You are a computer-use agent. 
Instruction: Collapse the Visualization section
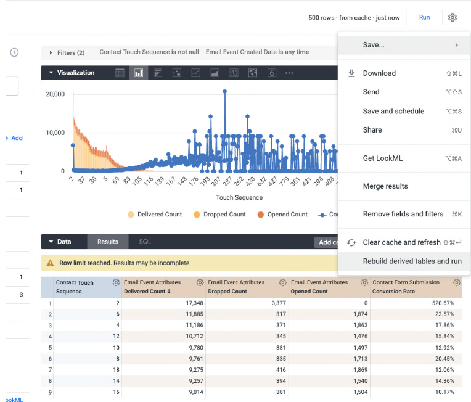pyautogui.click(x=51, y=72)
